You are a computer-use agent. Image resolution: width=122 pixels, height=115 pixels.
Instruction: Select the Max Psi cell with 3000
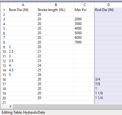coord(84,24)
